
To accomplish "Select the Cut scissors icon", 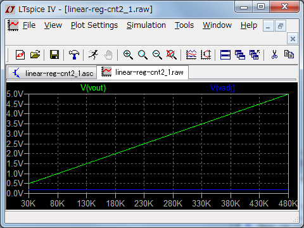I will (x=274, y=55).
